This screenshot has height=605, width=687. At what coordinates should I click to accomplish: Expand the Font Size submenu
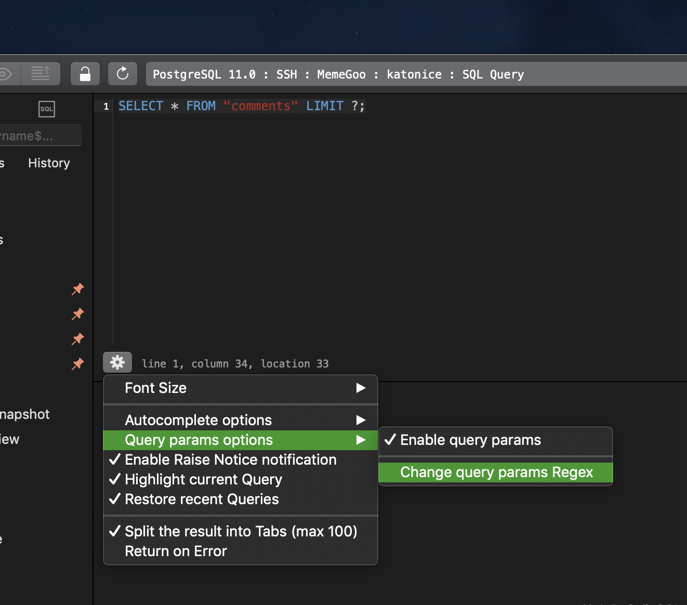pos(241,388)
